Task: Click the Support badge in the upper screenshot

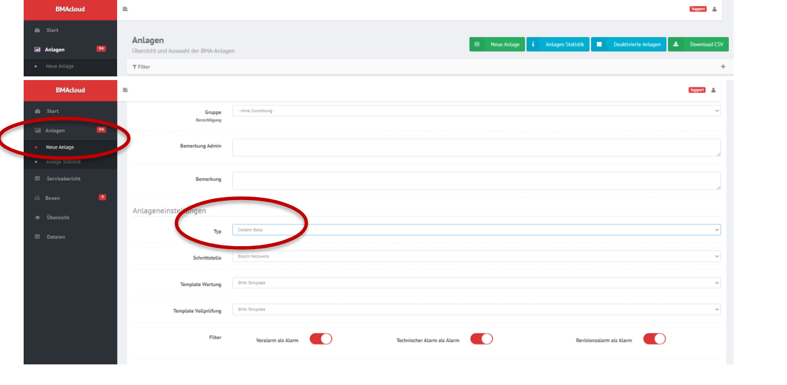Action: pyautogui.click(x=698, y=9)
